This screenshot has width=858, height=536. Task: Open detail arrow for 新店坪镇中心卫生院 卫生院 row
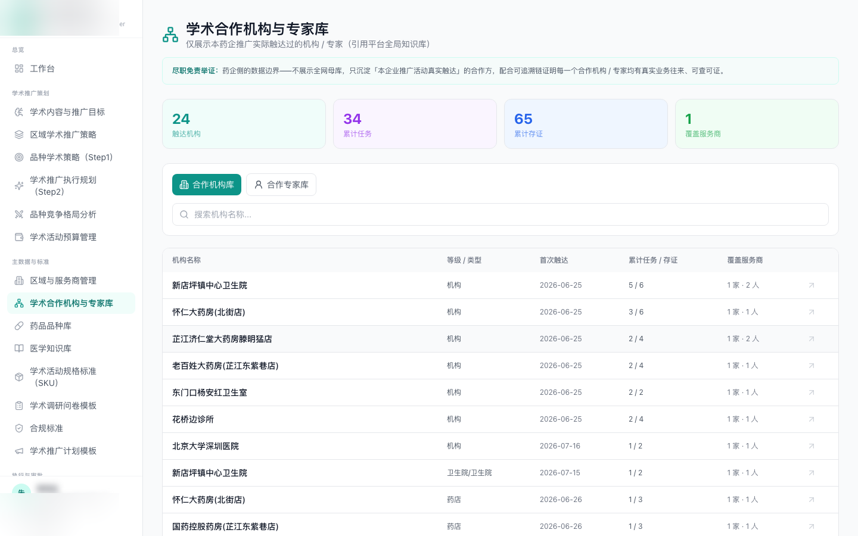pos(812,473)
